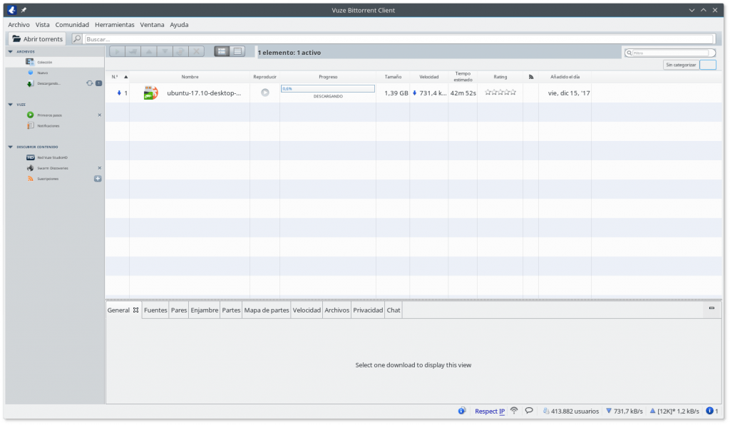Switch to the Mapa de partes tab
The height and width of the screenshot is (425, 730).
(267, 310)
